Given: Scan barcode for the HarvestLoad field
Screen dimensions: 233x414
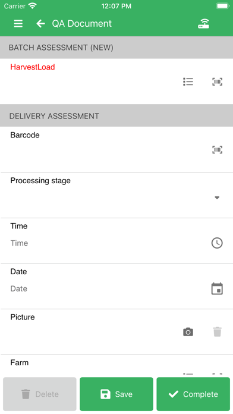Looking at the screenshot, I should [x=217, y=81].
